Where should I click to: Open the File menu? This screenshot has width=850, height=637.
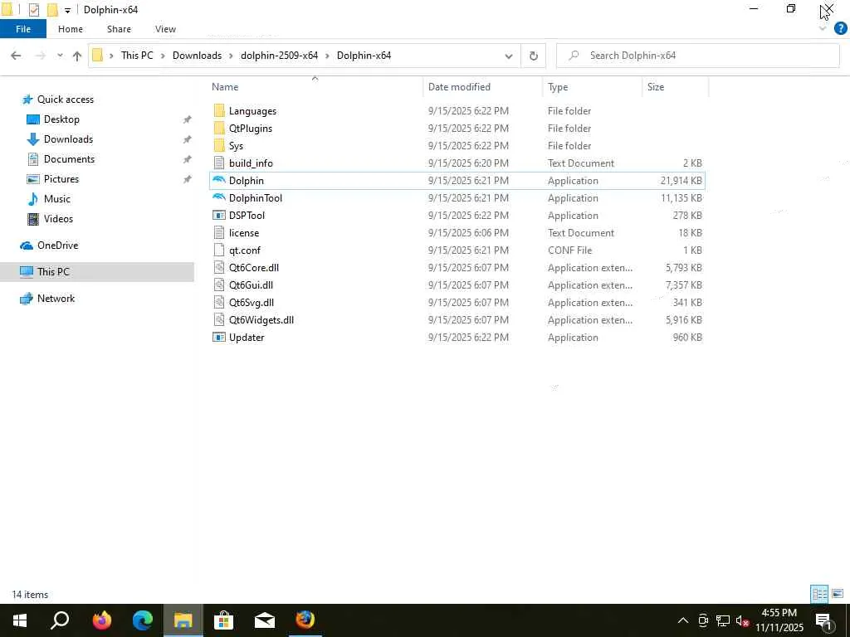point(22,29)
